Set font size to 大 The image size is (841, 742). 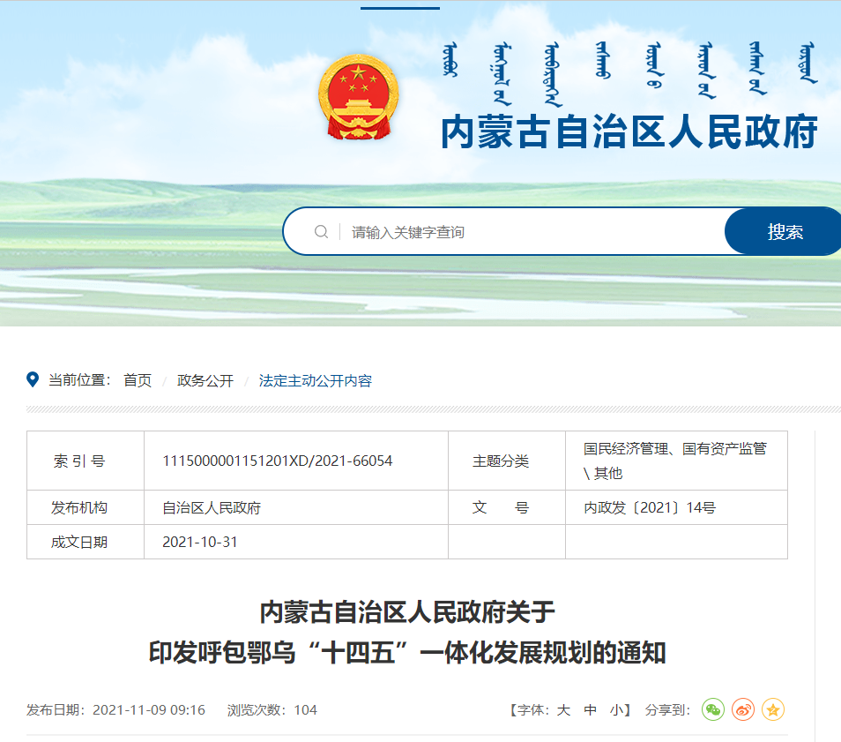(563, 710)
